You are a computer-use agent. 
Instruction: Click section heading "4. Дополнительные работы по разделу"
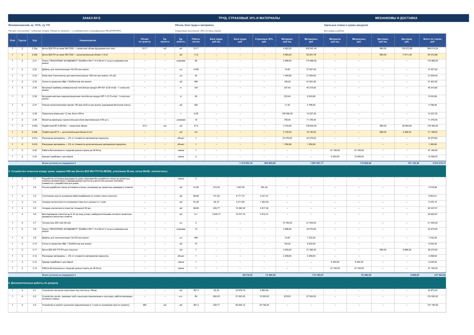point(33,283)
